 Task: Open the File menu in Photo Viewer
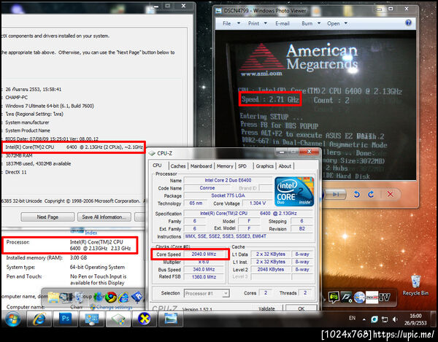pos(231,23)
